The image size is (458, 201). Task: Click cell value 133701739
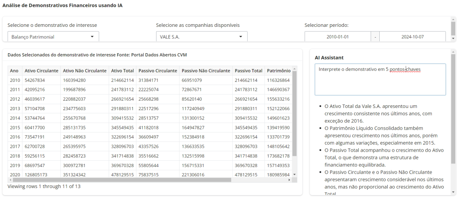[x=278, y=137]
